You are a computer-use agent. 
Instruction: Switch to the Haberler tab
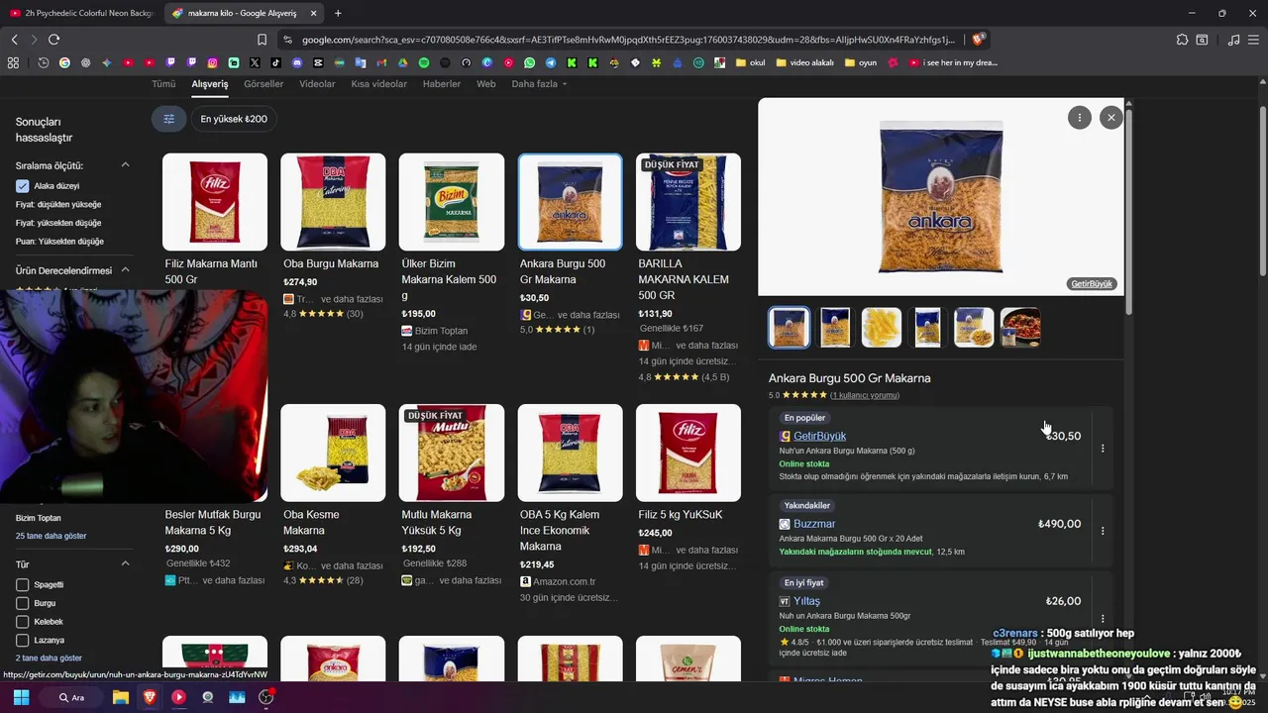[x=442, y=84]
